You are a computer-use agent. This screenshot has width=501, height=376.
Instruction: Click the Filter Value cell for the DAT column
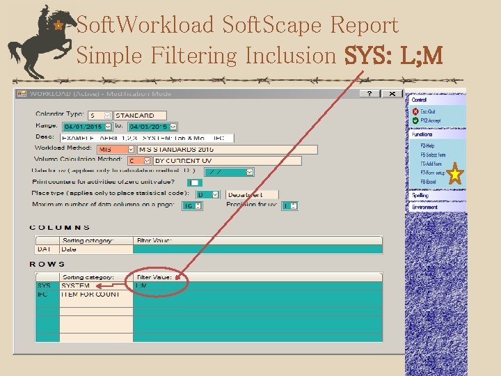(x=257, y=249)
